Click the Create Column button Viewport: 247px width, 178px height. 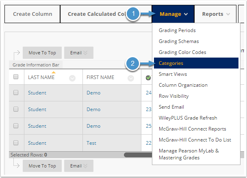click(x=32, y=14)
